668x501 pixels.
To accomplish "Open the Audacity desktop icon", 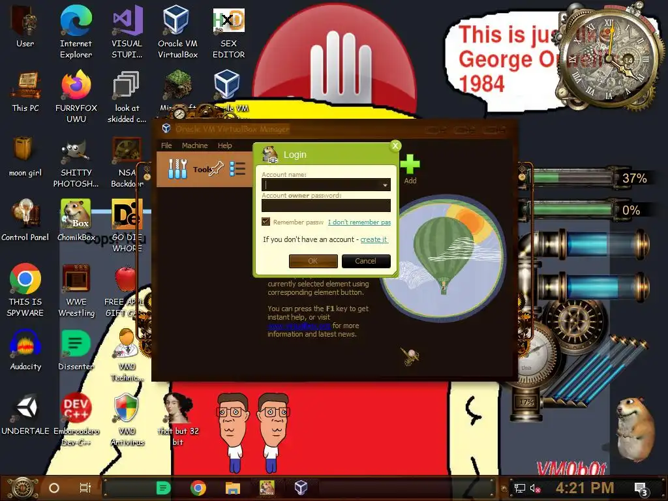I will pos(25,350).
